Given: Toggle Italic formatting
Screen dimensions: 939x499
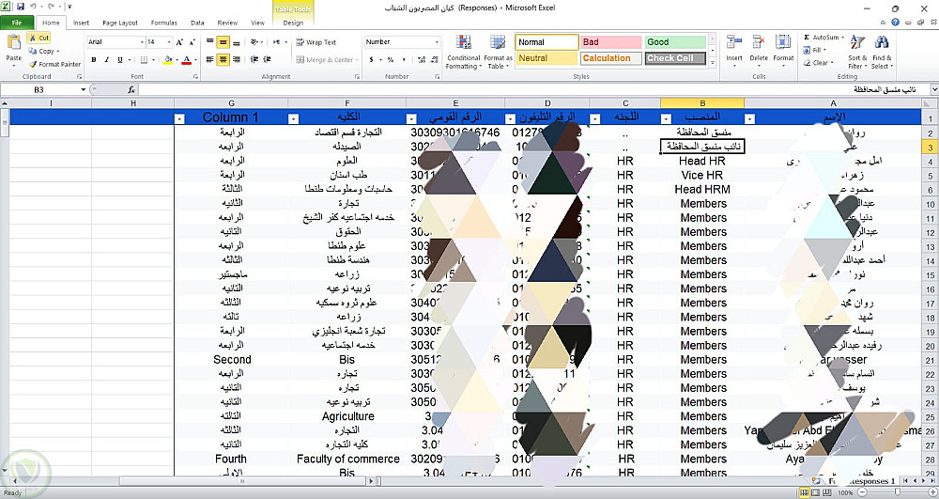Looking at the screenshot, I should [x=107, y=60].
